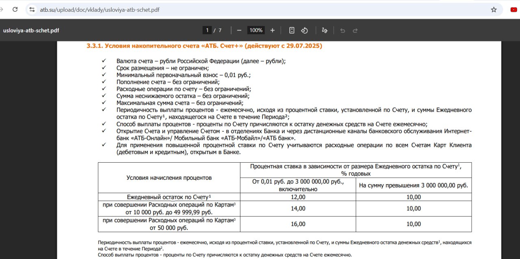Zoom out of the PDF

[x=239, y=30]
